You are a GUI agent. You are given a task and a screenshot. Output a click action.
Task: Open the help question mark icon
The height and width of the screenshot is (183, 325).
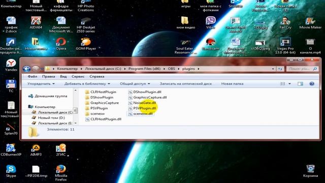point(311,84)
